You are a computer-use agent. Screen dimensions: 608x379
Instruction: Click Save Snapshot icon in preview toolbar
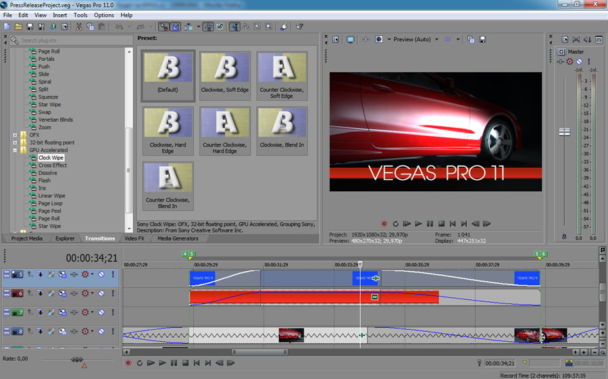pyautogui.click(x=482, y=40)
